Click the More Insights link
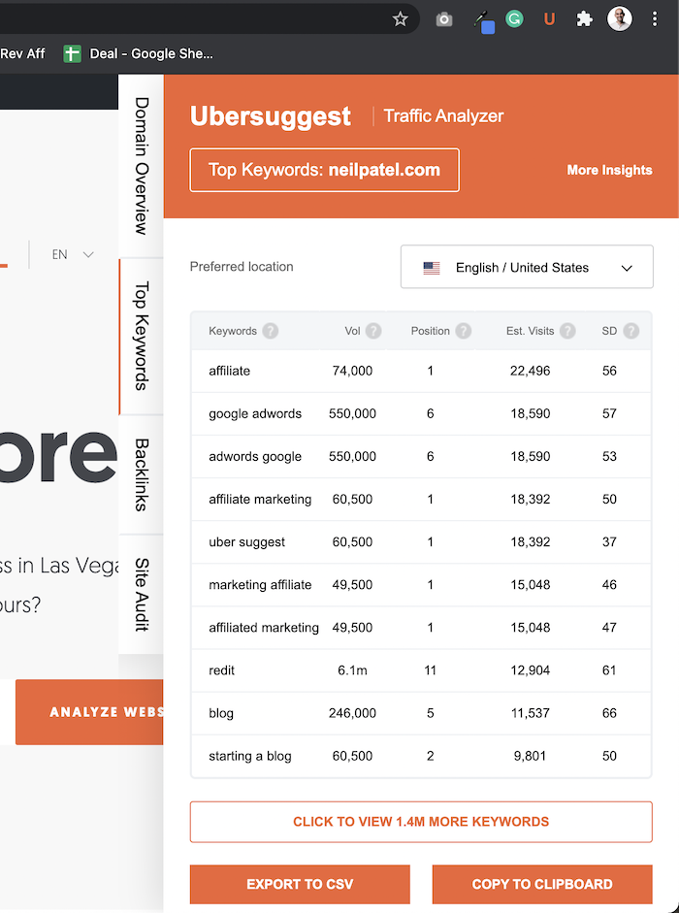679x913 pixels. 609,170
